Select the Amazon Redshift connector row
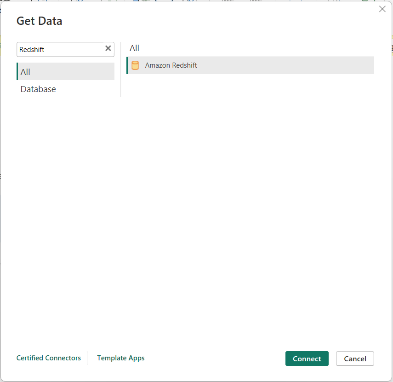393x382 pixels. click(230, 65)
